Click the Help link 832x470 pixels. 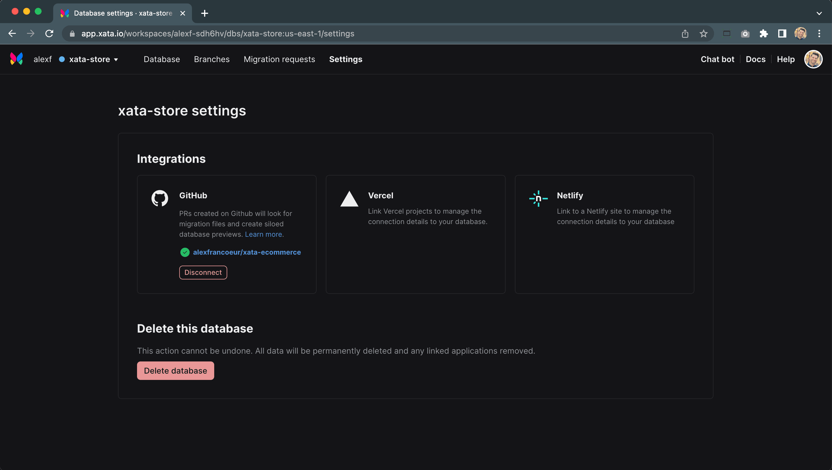(x=786, y=59)
